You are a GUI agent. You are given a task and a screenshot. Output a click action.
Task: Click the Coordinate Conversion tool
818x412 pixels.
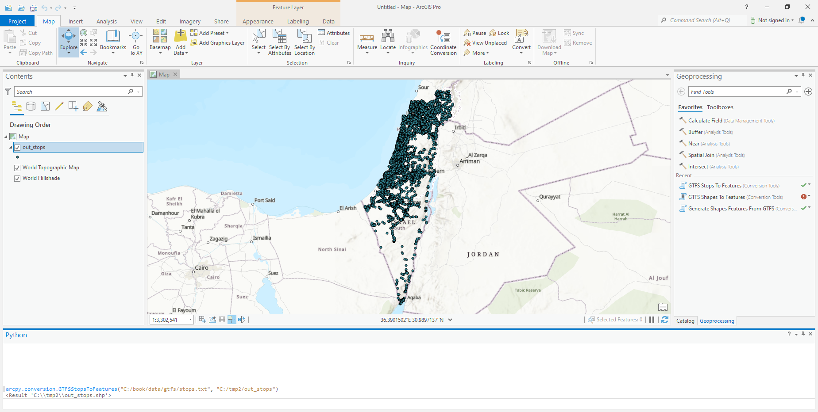443,42
